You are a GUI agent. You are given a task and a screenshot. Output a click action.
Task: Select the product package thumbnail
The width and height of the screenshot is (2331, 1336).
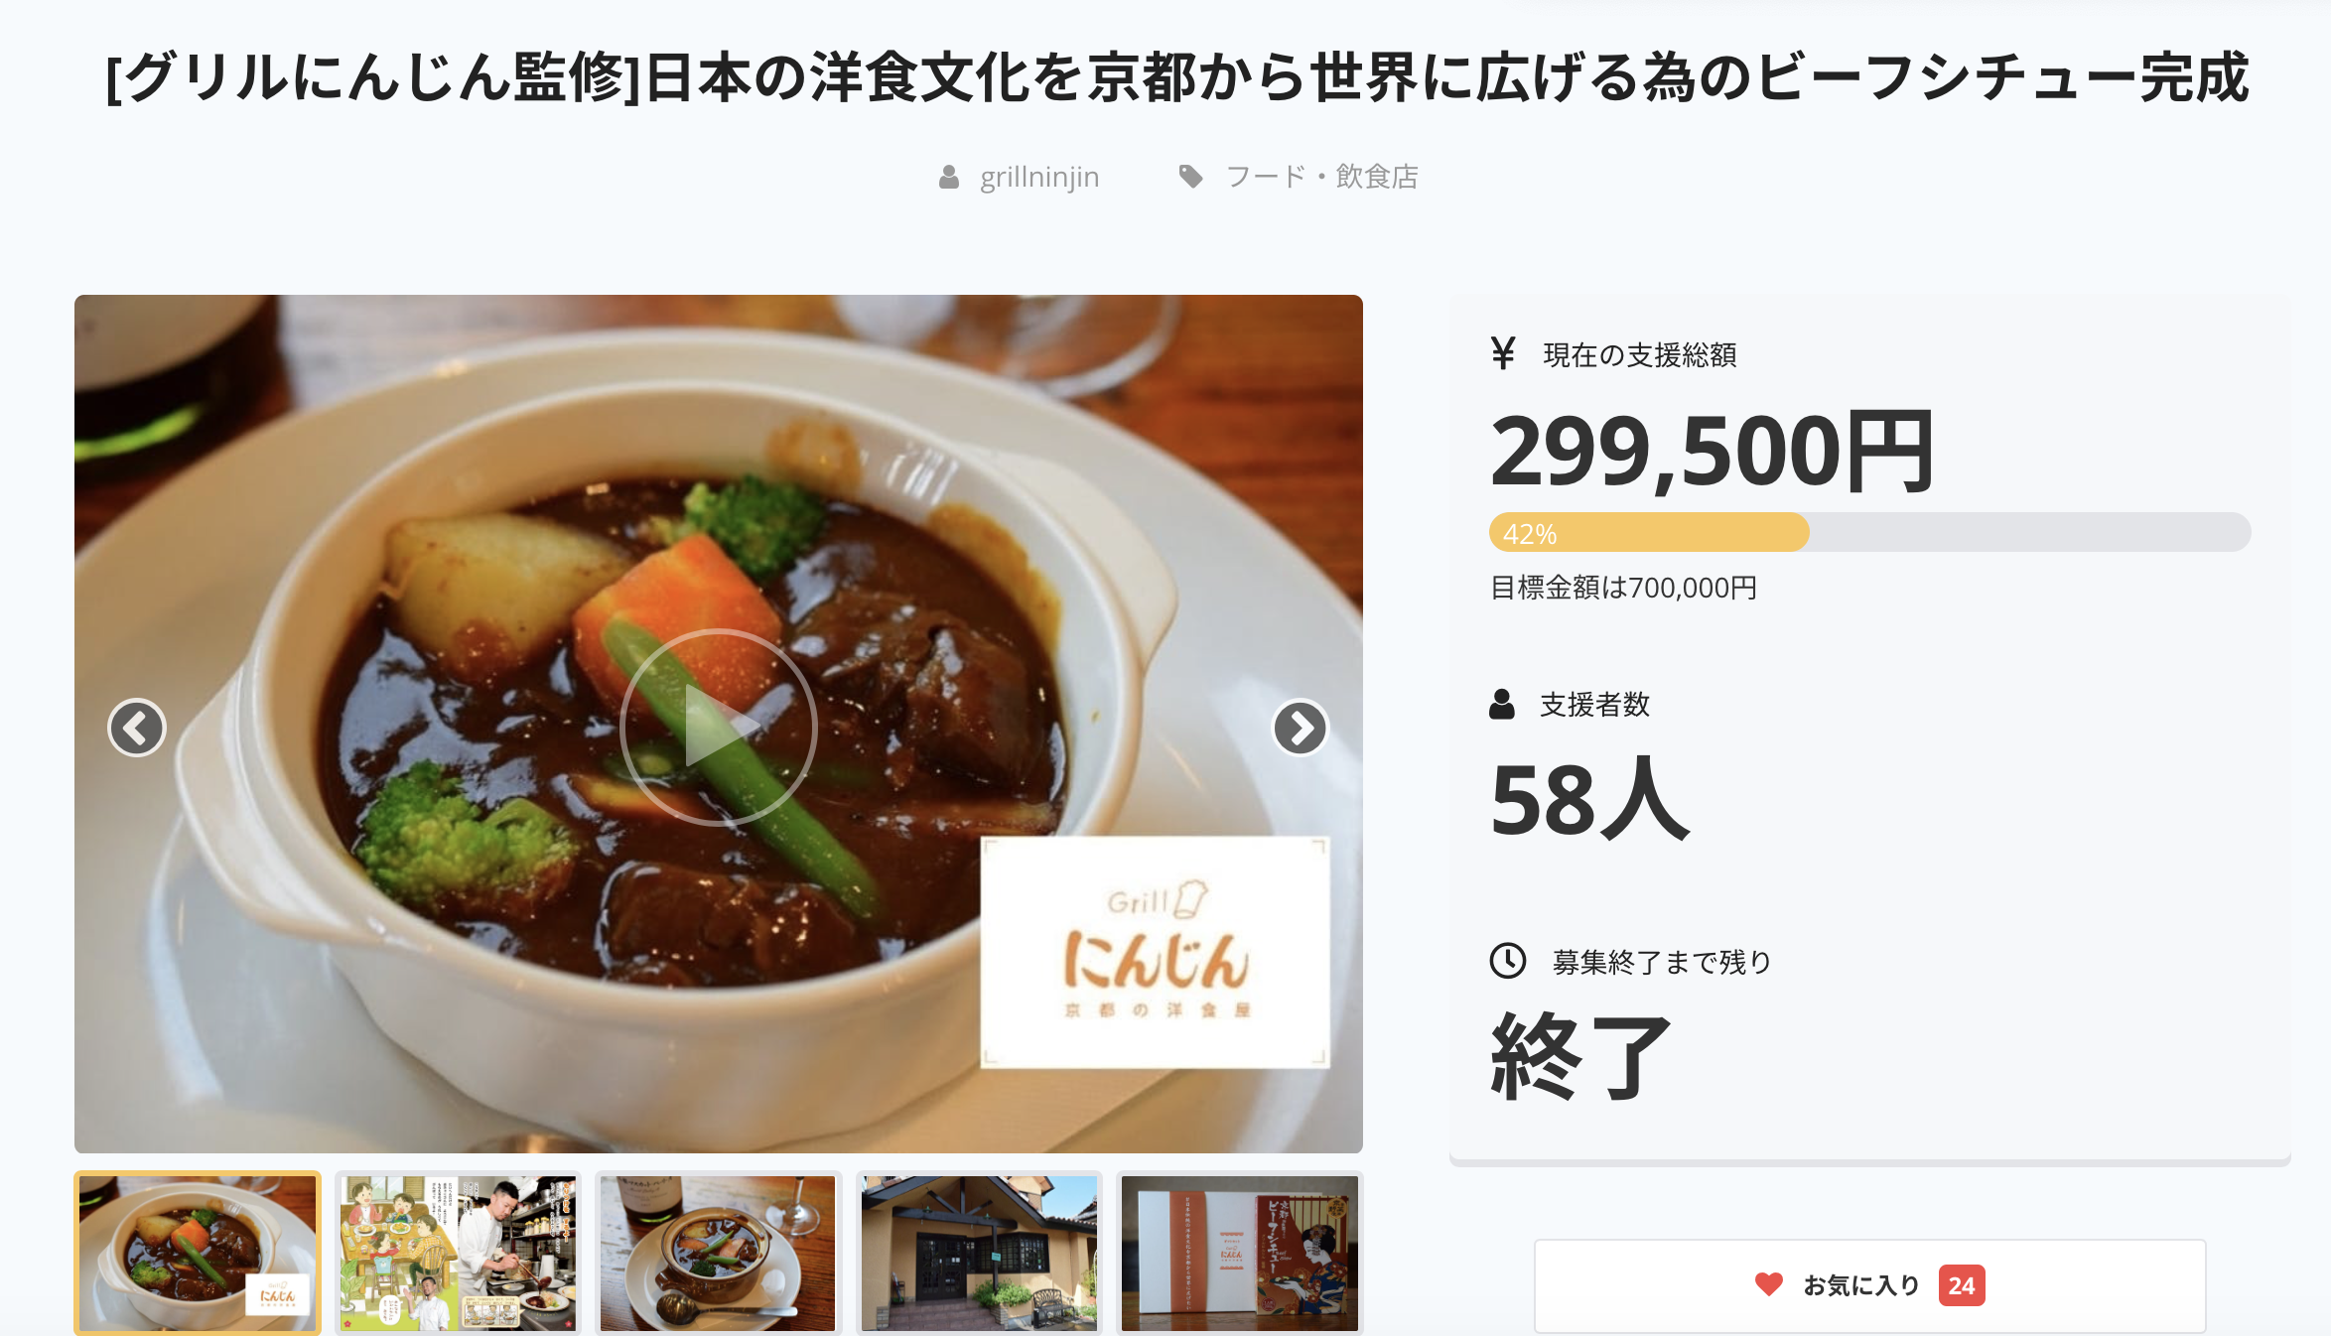(1239, 1254)
